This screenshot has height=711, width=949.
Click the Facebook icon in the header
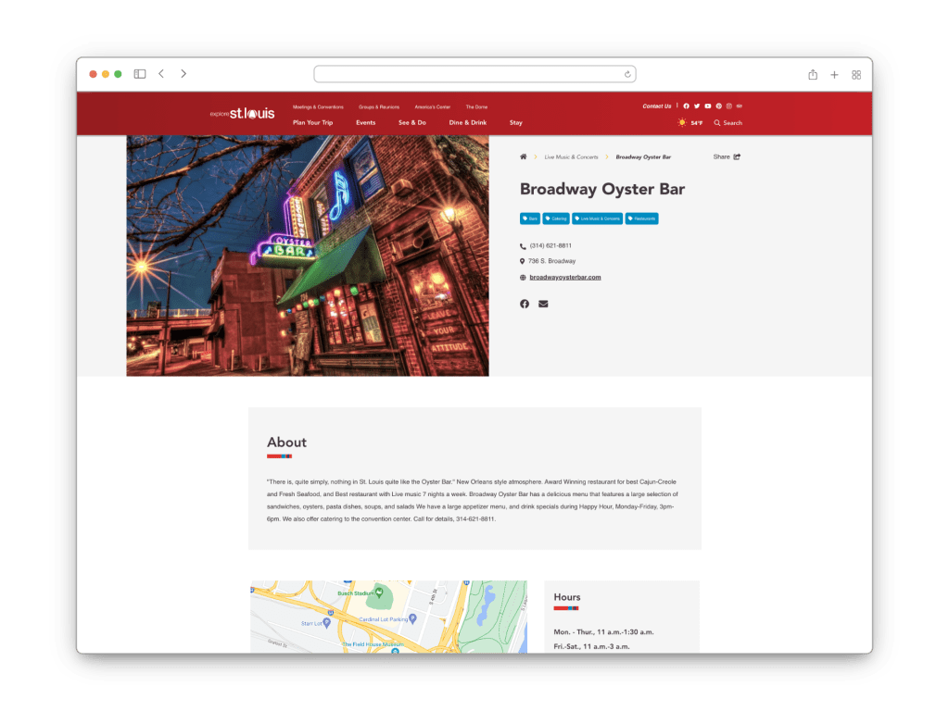[x=687, y=106]
